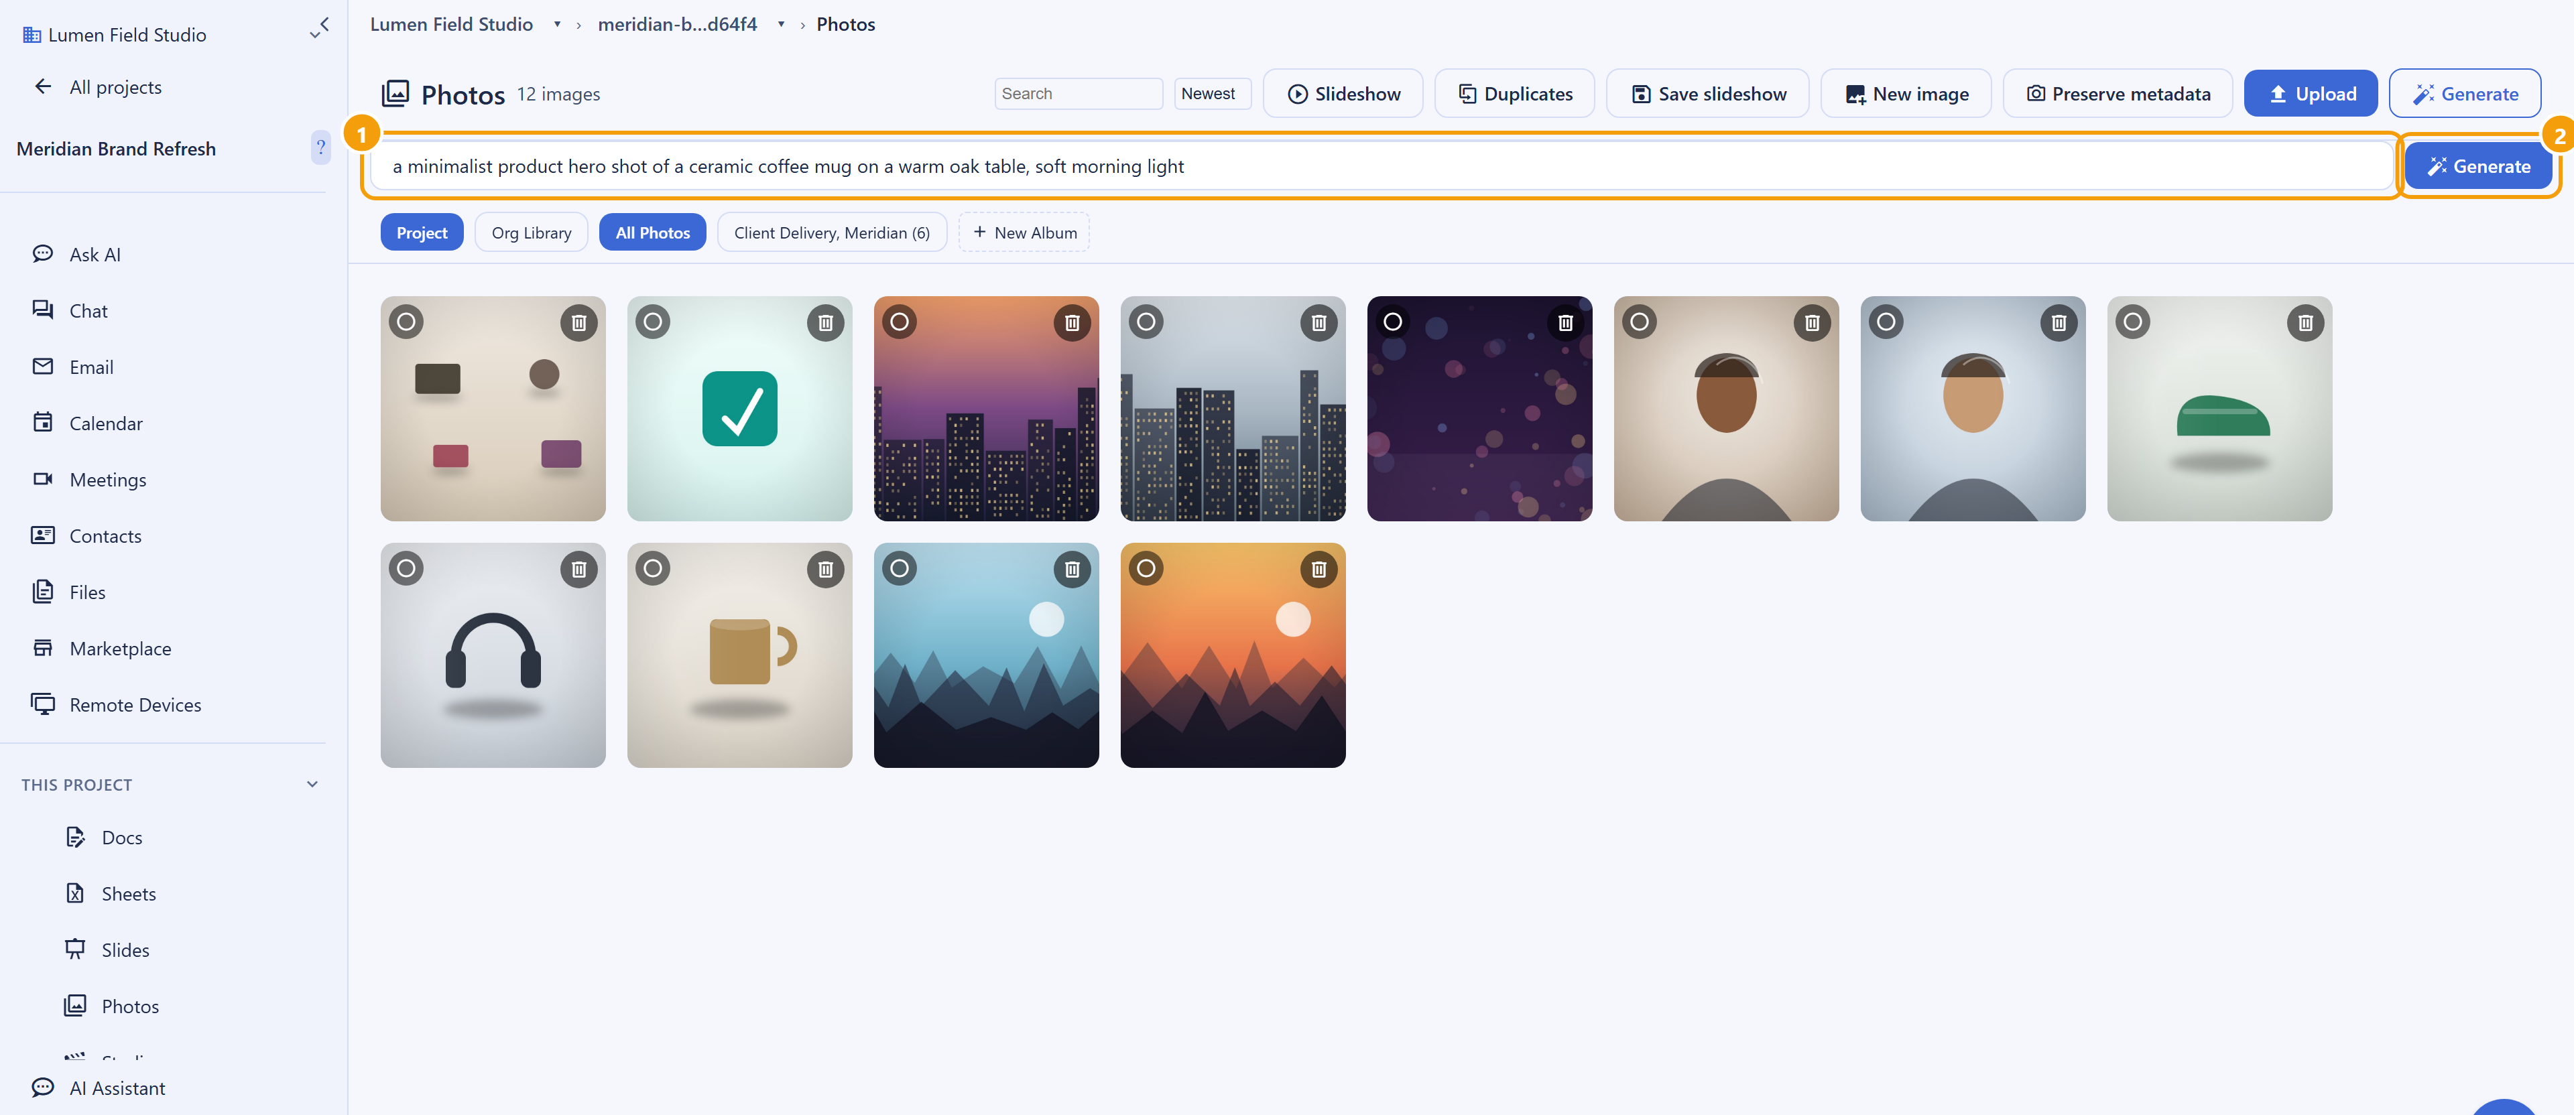Open the meridian-b...d64f4 breadcrumb dropdown arrow
Screen dimensions: 2574x1115
tap(782, 25)
